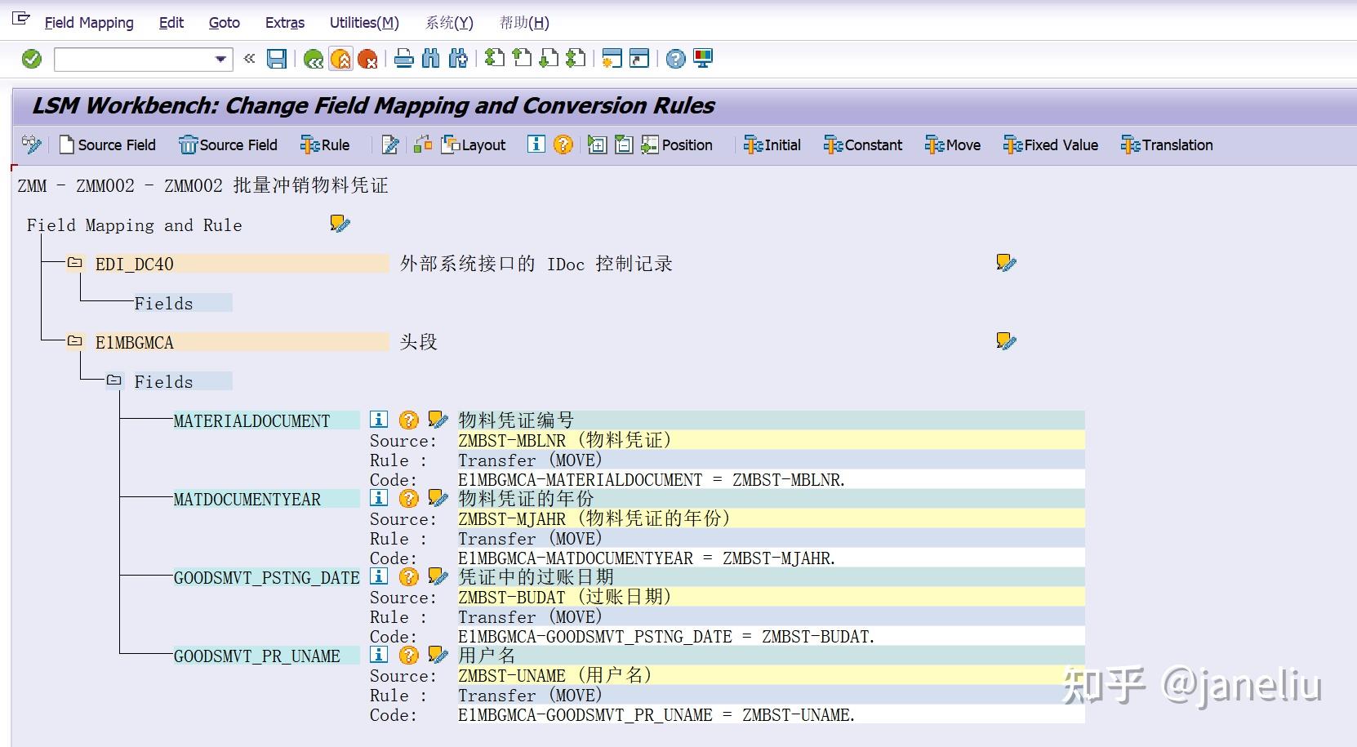Click the Create New Session icon
This screenshot has width=1357, height=747.
click(x=612, y=58)
